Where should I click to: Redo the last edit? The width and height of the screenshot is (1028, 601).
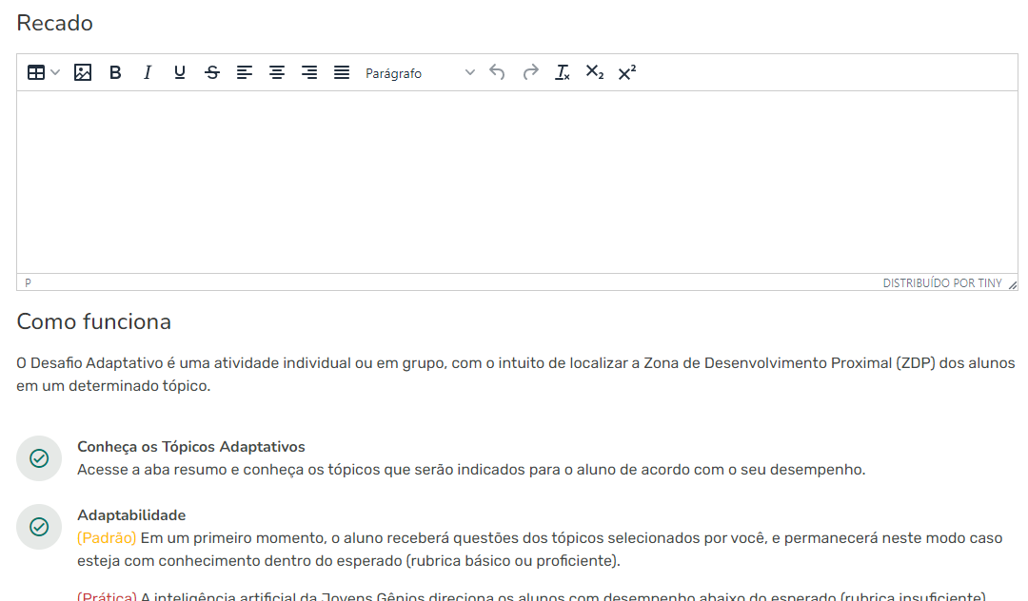[x=530, y=72]
